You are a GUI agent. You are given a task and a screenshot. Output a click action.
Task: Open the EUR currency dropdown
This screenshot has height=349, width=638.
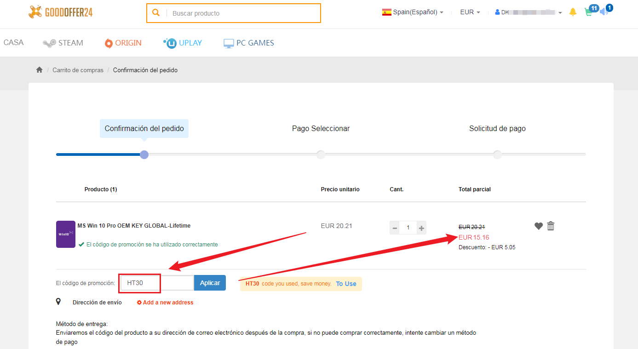[x=470, y=12]
